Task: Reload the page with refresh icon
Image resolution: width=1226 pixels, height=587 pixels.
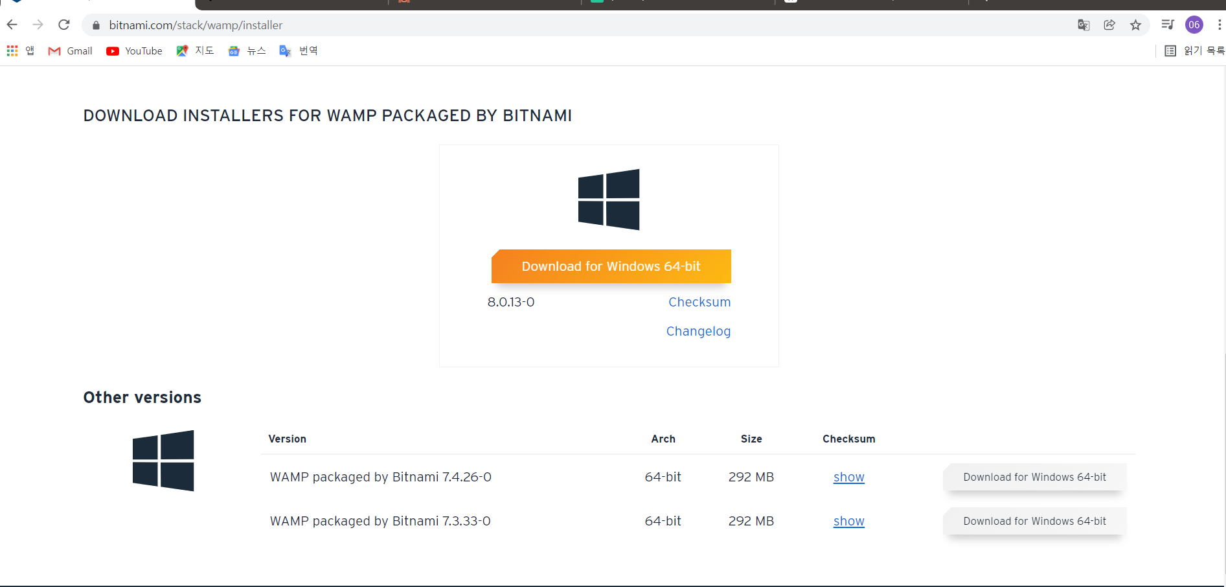Action: [63, 25]
